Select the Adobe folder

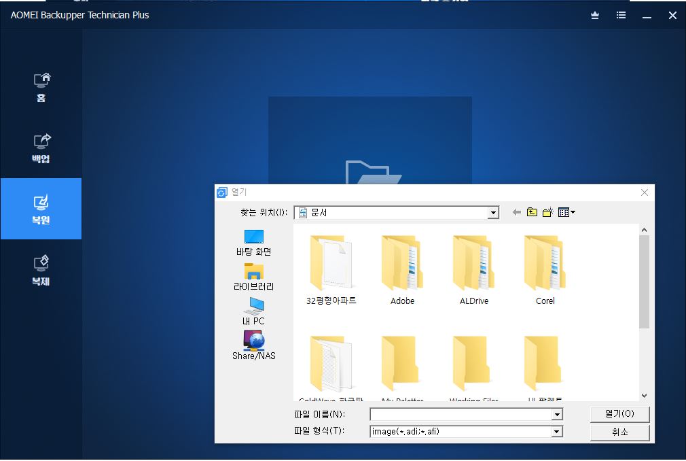coord(403,270)
